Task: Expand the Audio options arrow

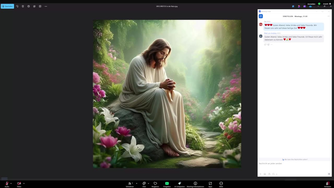Action: [11, 183]
